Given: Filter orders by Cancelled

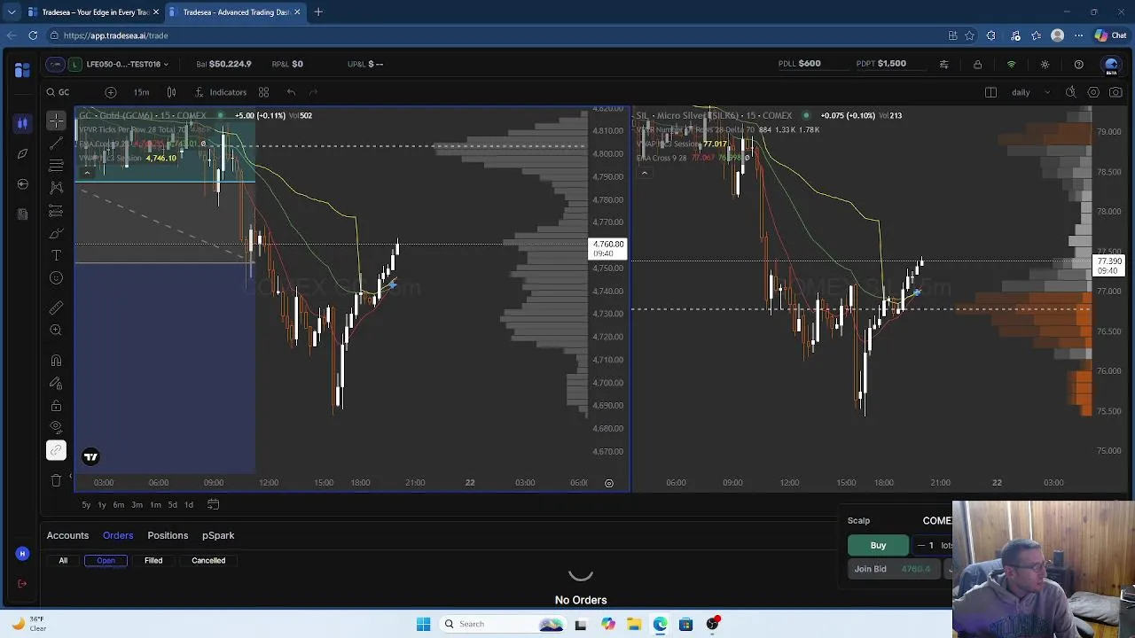Looking at the screenshot, I should coord(208,560).
